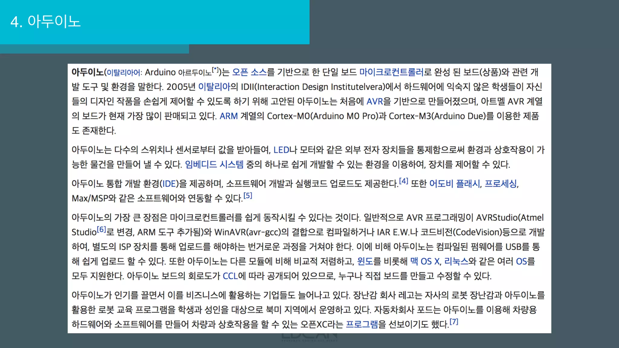Screen dimensions: 619x348
Task: Open the CCL license link
Action: 230,276
